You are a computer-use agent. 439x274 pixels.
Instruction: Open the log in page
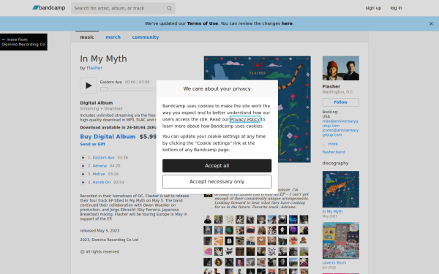coord(396,8)
